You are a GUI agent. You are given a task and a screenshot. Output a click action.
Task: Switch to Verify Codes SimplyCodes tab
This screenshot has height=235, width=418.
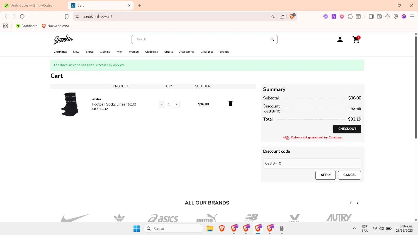(x=31, y=6)
